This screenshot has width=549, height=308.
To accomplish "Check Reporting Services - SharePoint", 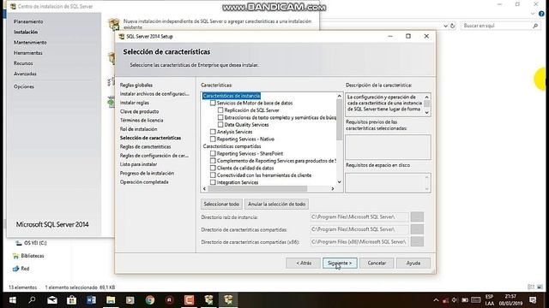I will [213, 153].
